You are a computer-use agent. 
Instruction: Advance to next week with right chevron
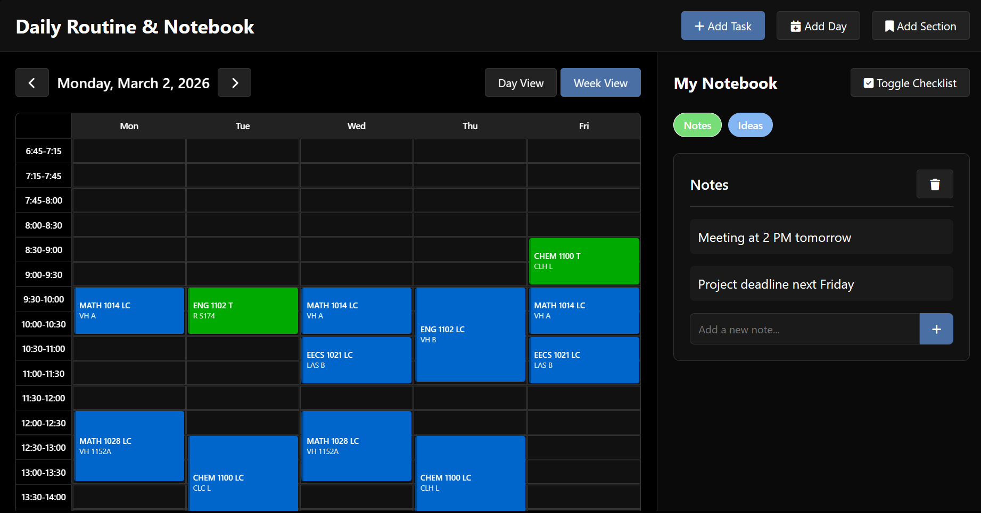coord(234,82)
